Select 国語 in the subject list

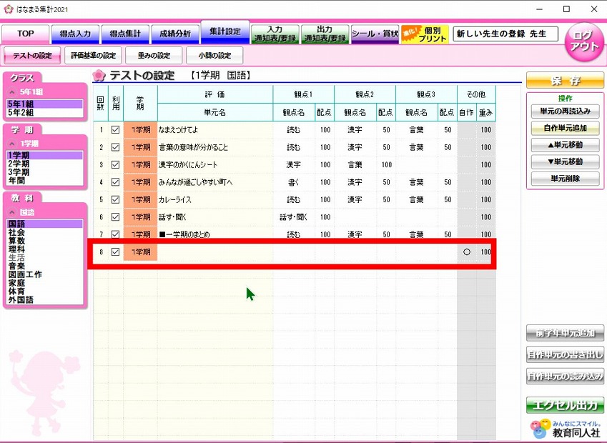click(45, 224)
